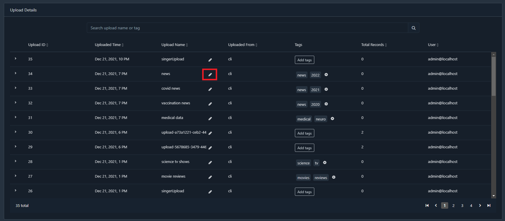Open tag settings gear for medical data
Image resolution: width=505 pixels, height=221 pixels.
[332, 119]
